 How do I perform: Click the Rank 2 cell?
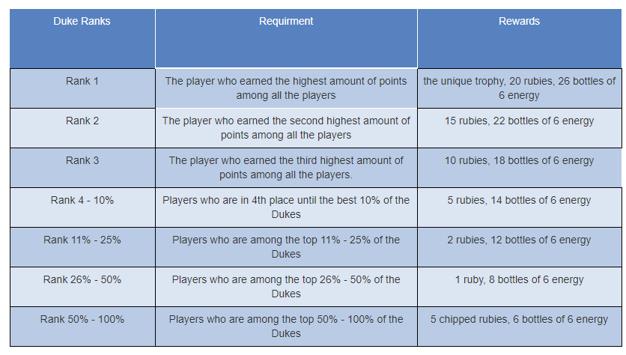pos(82,128)
